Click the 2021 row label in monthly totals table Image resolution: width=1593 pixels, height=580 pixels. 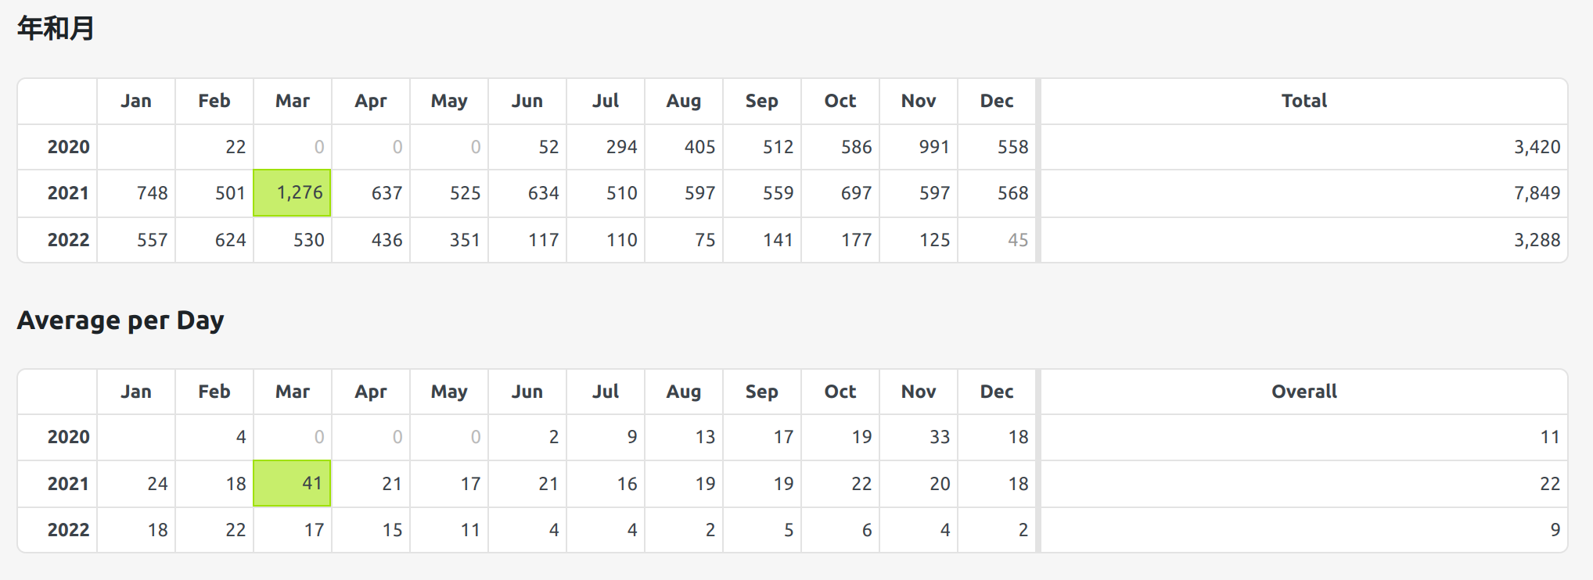click(x=68, y=193)
